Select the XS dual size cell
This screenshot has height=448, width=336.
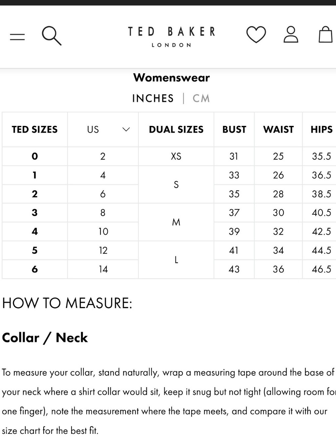[x=176, y=156]
